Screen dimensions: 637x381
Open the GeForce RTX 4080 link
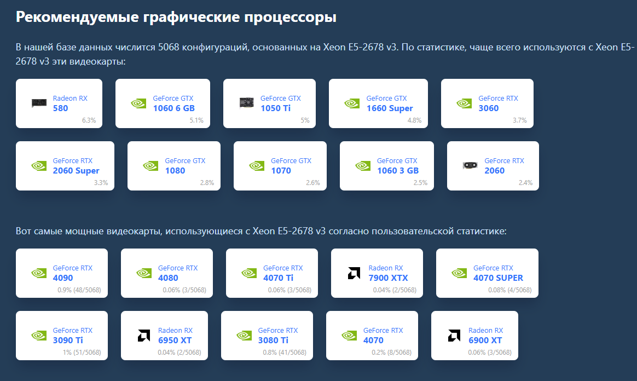(x=177, y=273)
